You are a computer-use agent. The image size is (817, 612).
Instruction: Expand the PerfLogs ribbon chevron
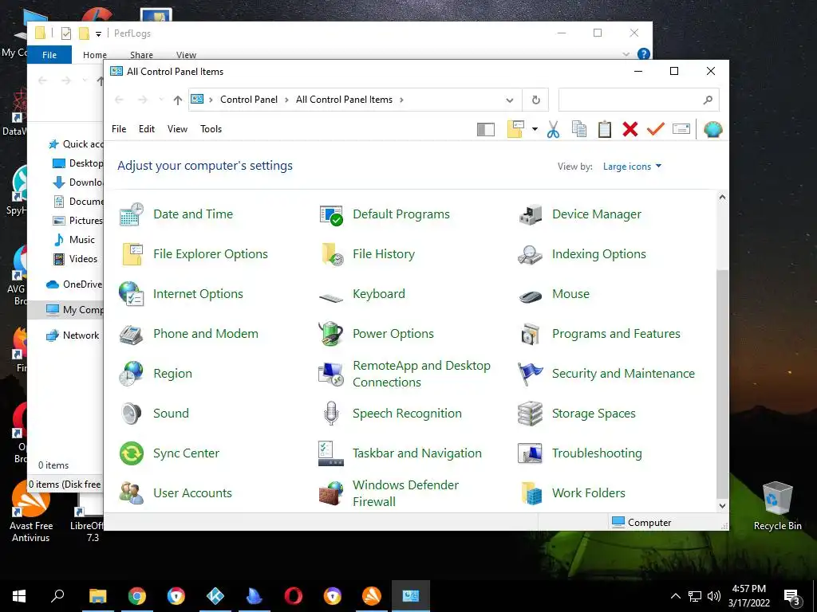click(x=626, y=54)
